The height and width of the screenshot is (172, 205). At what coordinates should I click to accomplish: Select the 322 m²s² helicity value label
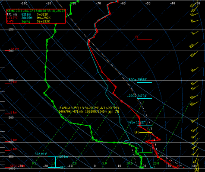[x=41, y=154]
